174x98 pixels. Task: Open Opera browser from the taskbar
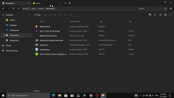[97, 96]
